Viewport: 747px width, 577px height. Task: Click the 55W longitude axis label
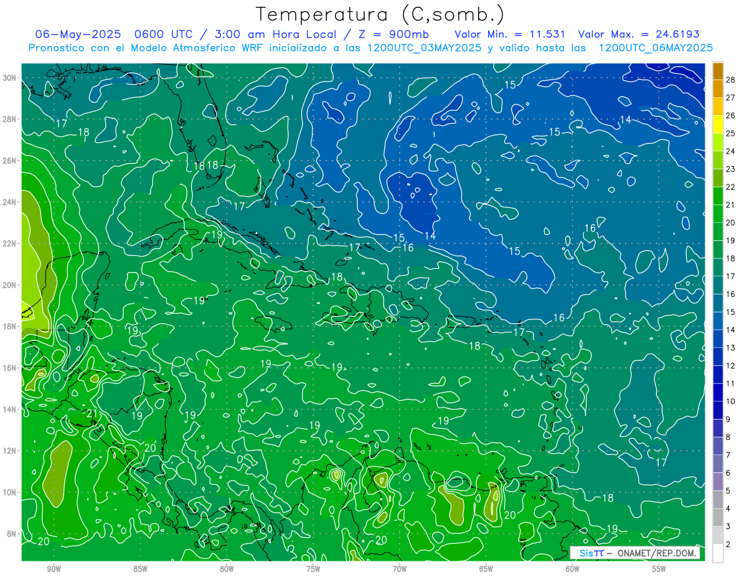(659, 569)
